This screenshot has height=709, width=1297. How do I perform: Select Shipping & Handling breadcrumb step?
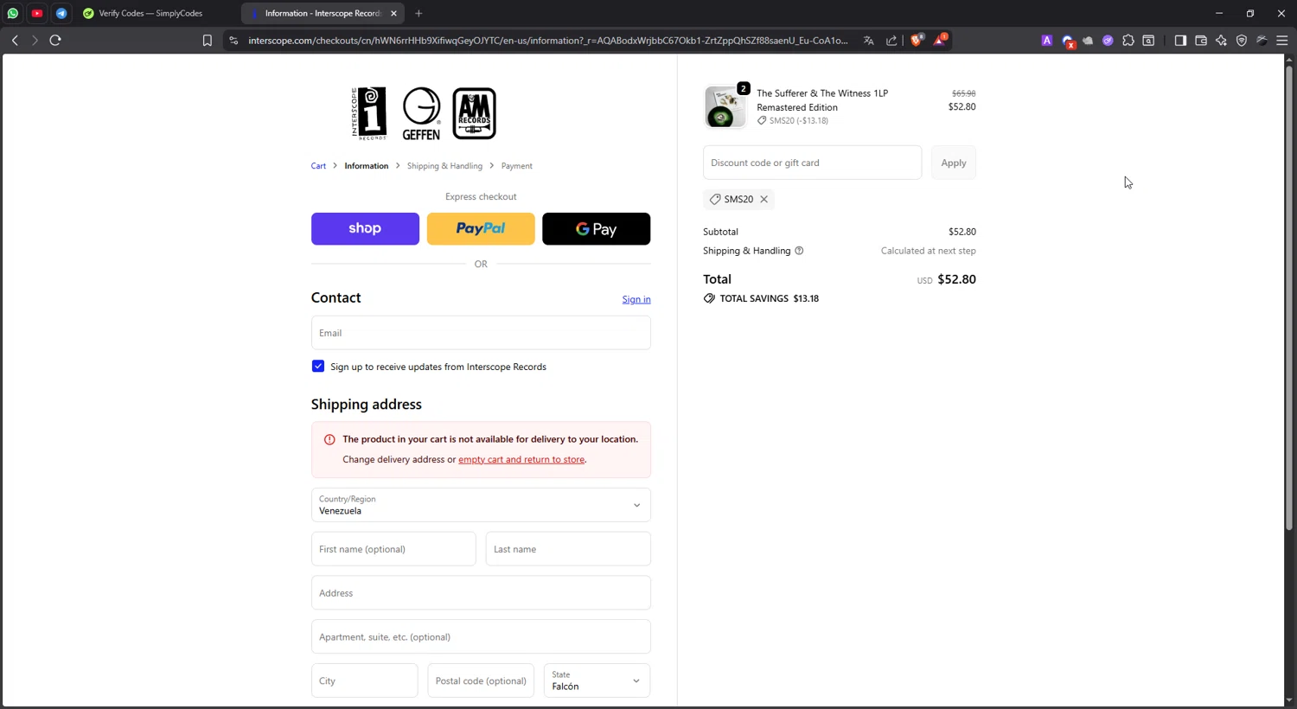tap(444, 166)
